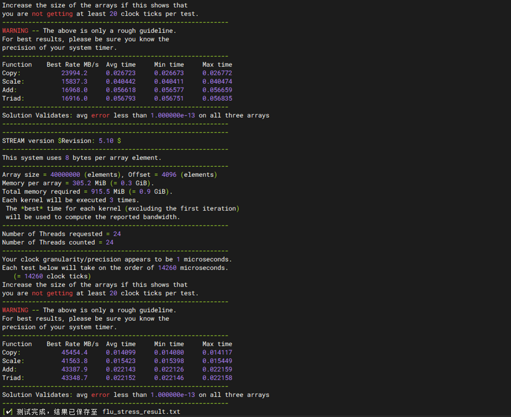Click the Min time value 0.014080
This screenshot has width=511, height=417.
pos(169,353)
